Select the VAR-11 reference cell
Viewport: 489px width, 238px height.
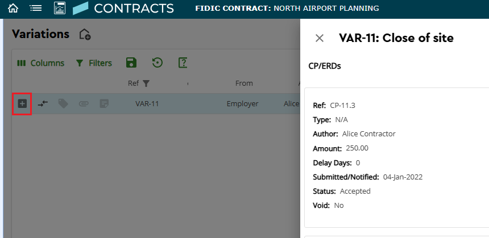pyautogui.click(x=147, y=104)
